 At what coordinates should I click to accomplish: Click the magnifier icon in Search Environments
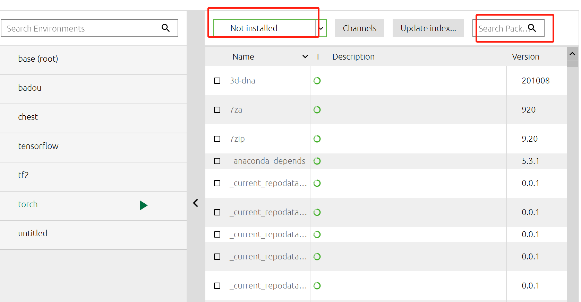166,28
